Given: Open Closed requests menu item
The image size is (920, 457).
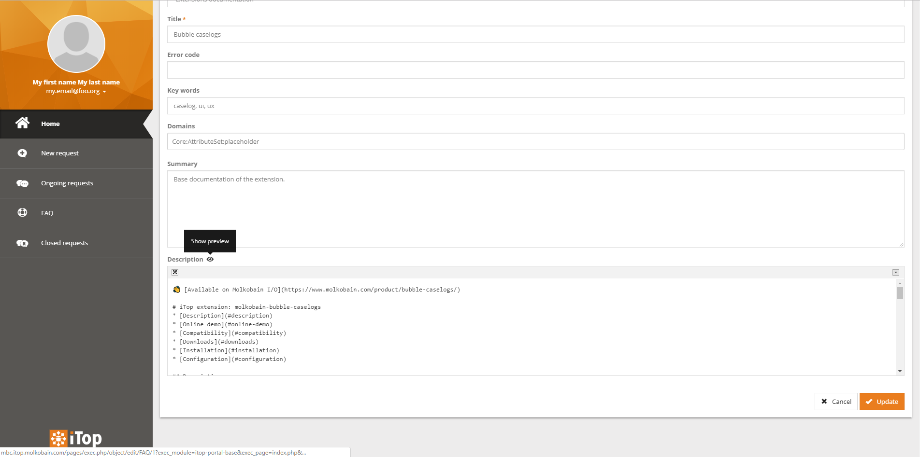Looking at the screenshot, I should [76, 243].
